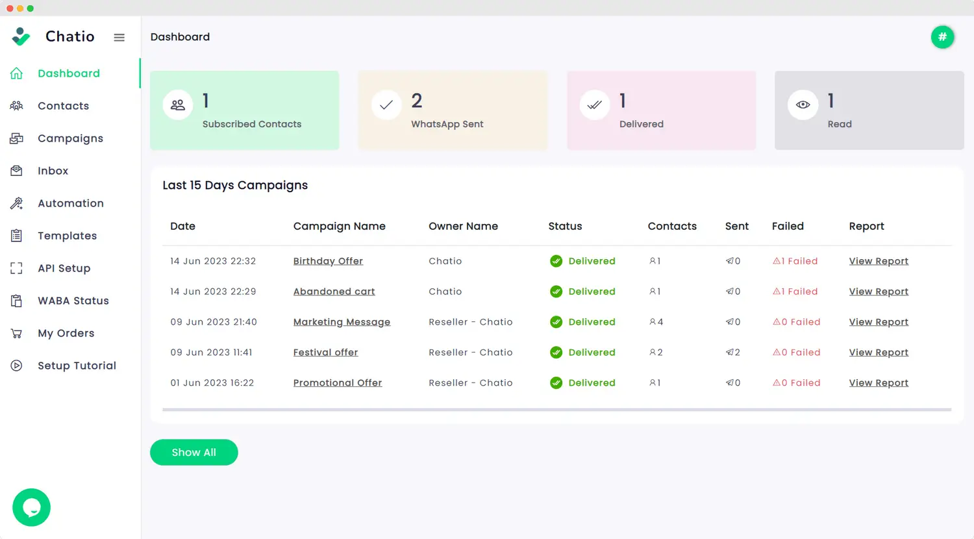Viewport: 974px width, 539px height.
Task: Click the green hash profile avatar
Action: tap(942, 37)
